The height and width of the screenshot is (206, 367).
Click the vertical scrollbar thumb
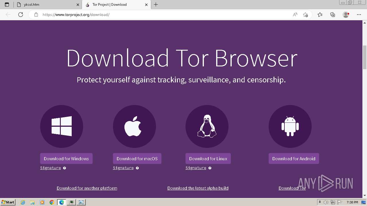(x=365, y=57)
